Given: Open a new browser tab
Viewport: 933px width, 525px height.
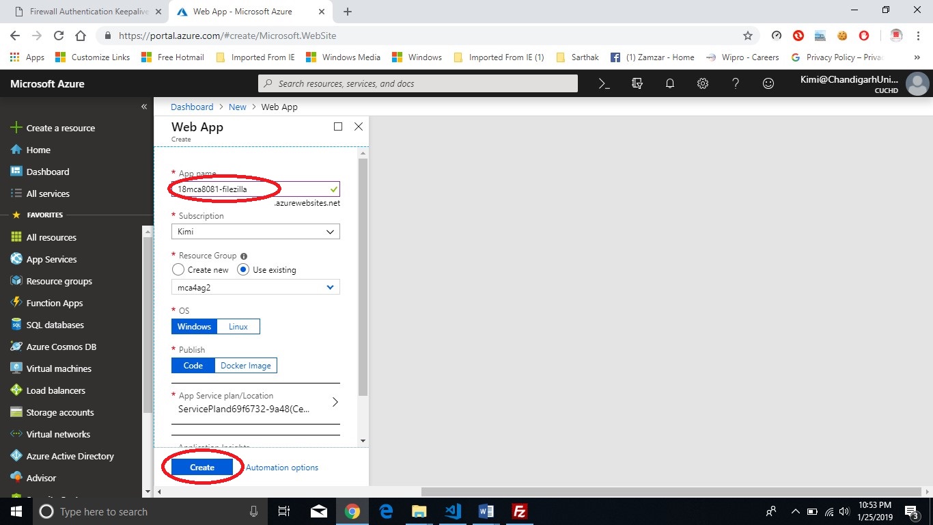Looking at the screenshot, I should (348, 12).
